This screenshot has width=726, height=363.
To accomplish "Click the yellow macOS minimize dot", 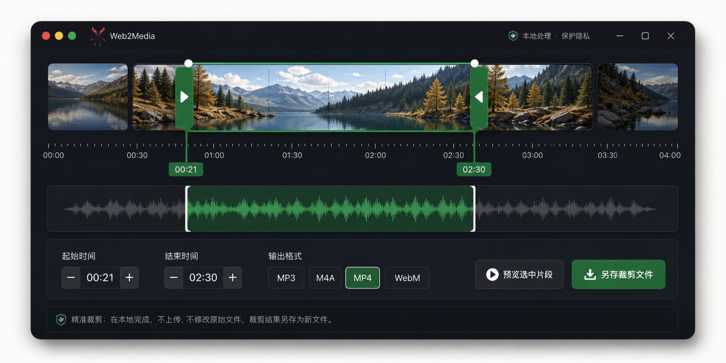I will pyautogui.click(x=59, y=36).
